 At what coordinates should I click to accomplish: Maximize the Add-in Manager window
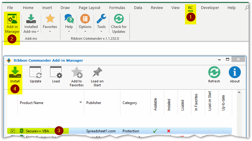coord(228,59)
